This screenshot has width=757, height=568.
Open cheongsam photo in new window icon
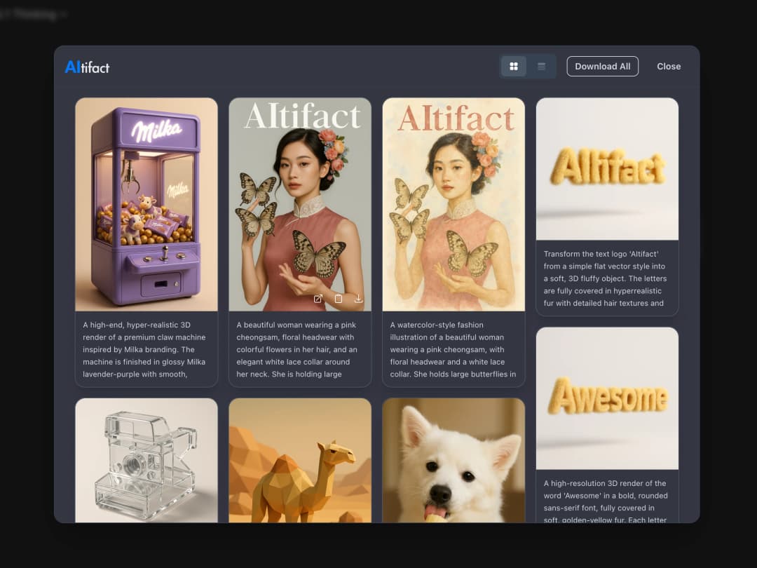tap(318, 299)
